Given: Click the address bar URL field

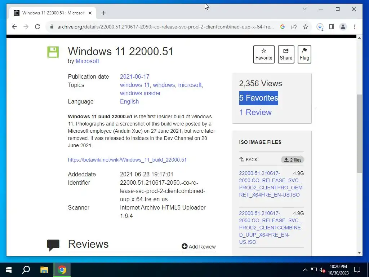Looking at the screenshot, I should click(x=165, y=27).
